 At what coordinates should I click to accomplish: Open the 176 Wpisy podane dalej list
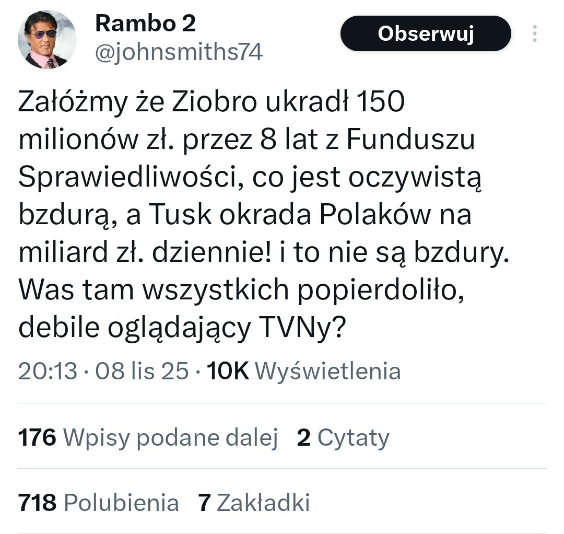(148, 438)
